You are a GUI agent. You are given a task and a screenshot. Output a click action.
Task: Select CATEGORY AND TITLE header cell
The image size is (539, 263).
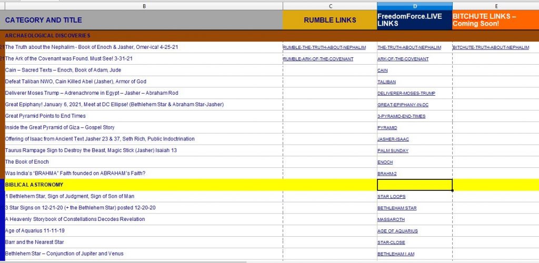(x=144, y=20)
